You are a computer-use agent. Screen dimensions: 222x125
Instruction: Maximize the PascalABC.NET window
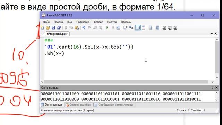click(203, 15)
